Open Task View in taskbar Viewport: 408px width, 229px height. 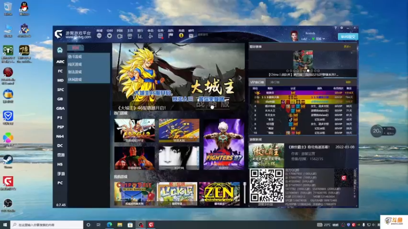(98, 225)
